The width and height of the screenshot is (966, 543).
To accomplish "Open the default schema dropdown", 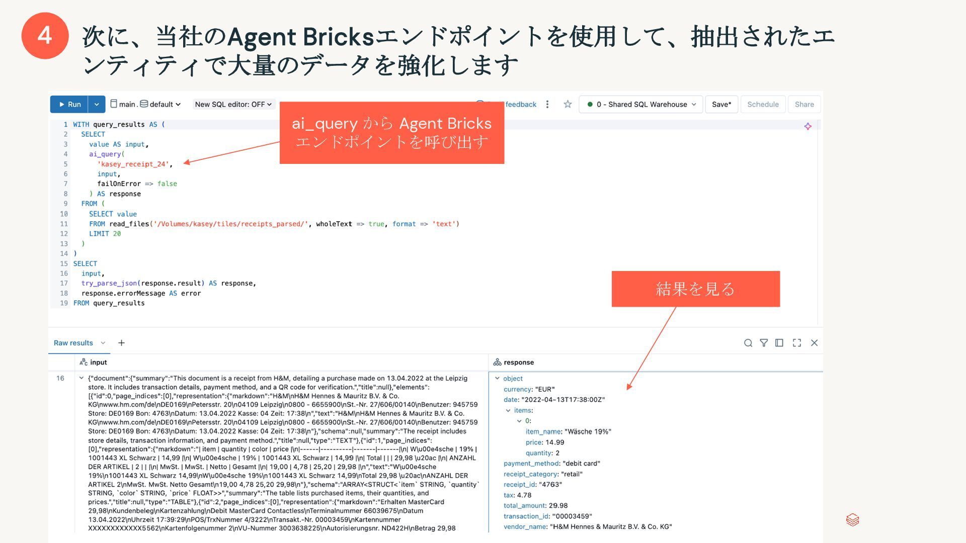I will click(161, 104).
